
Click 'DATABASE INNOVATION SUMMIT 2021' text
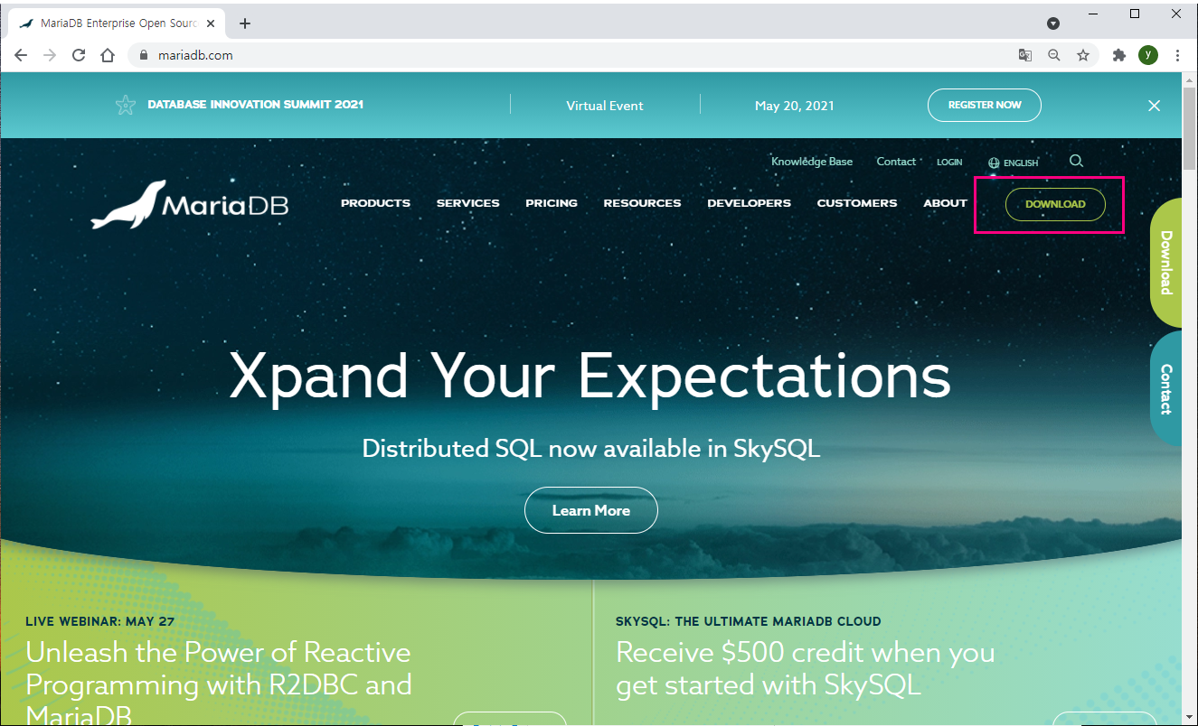[256, 105]
